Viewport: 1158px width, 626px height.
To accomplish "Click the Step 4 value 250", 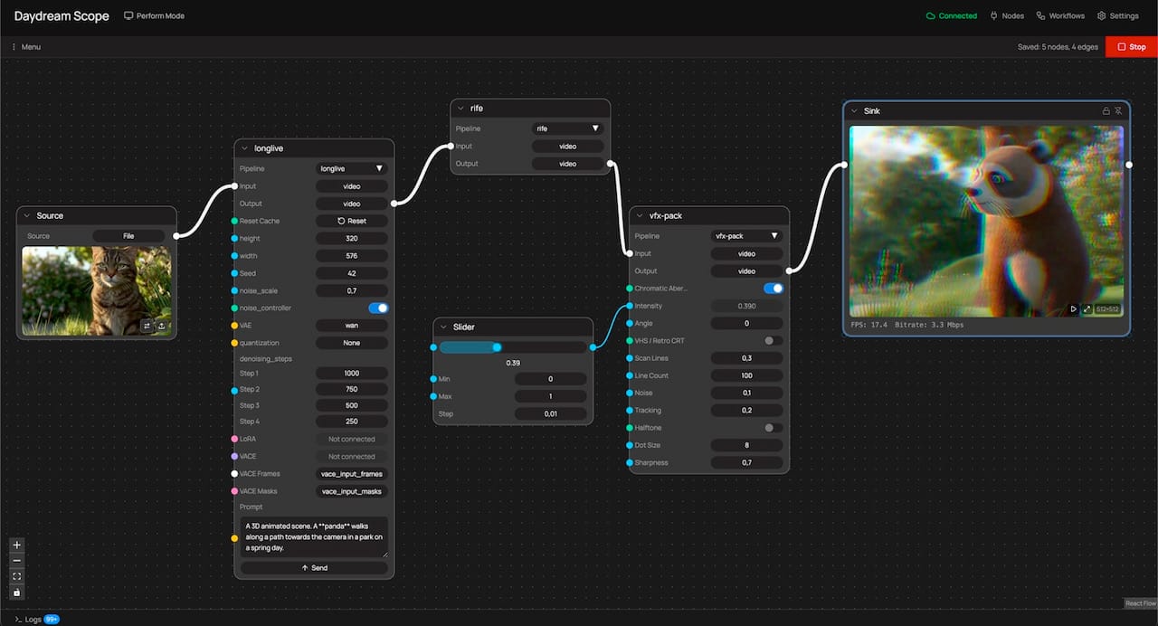I will (352, 422).
